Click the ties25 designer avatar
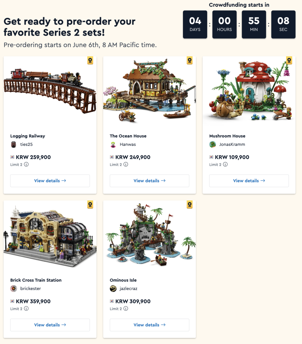Image resolution: width=302 pixels, height=344 pixels. 14,144
